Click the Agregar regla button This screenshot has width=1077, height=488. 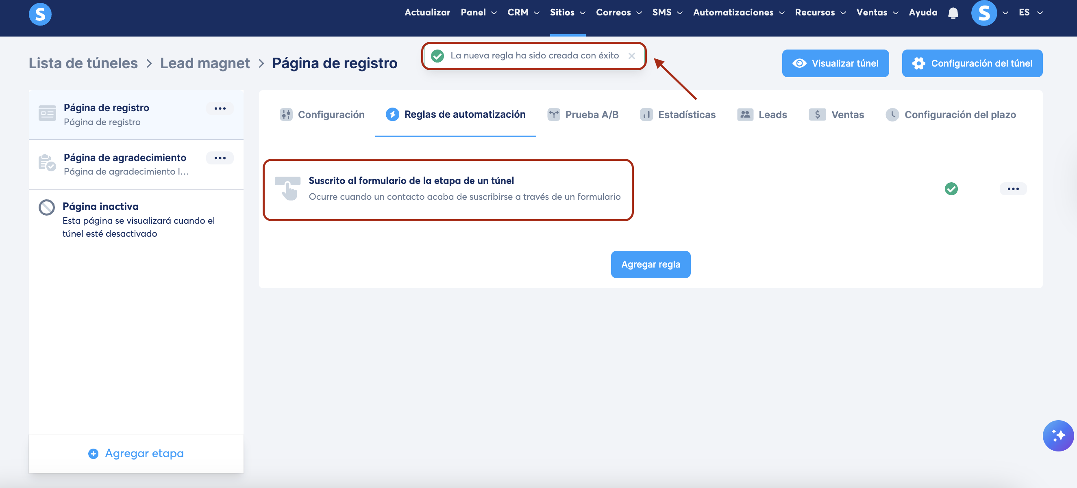click(650, 264)
